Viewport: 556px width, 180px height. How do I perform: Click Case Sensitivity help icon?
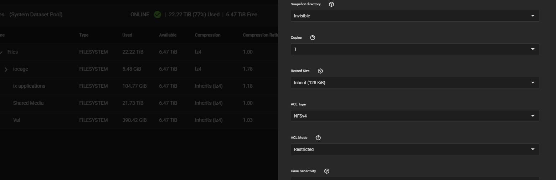(327, 171)
